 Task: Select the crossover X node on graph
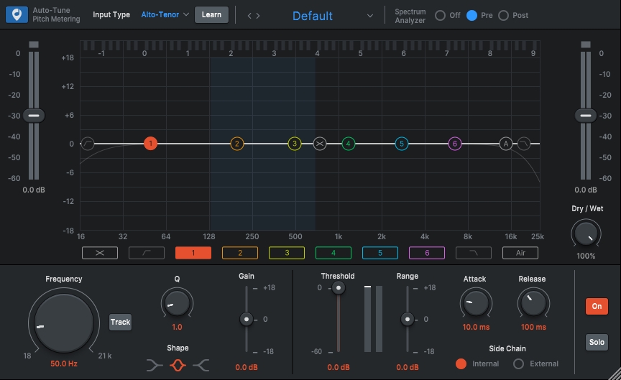(x=320, y=143)
